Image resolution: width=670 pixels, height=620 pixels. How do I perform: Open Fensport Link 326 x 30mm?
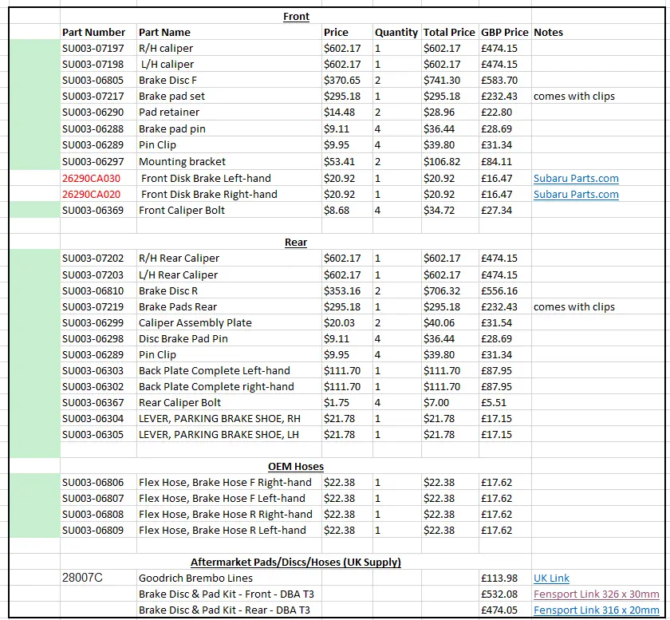tap(596, 594)
